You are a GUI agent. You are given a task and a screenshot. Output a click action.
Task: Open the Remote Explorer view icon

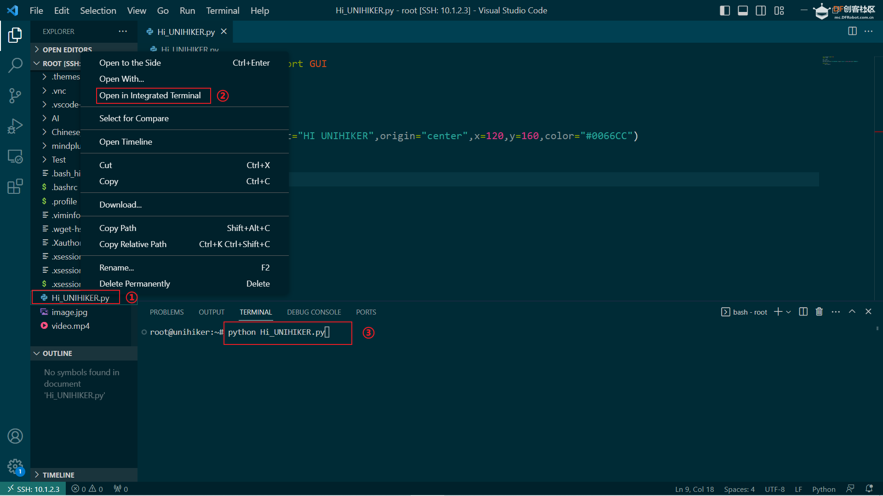15,156
